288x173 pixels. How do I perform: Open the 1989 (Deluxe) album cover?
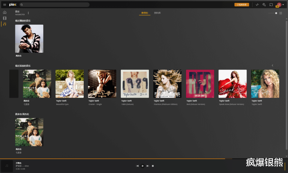tap(135, 84)
